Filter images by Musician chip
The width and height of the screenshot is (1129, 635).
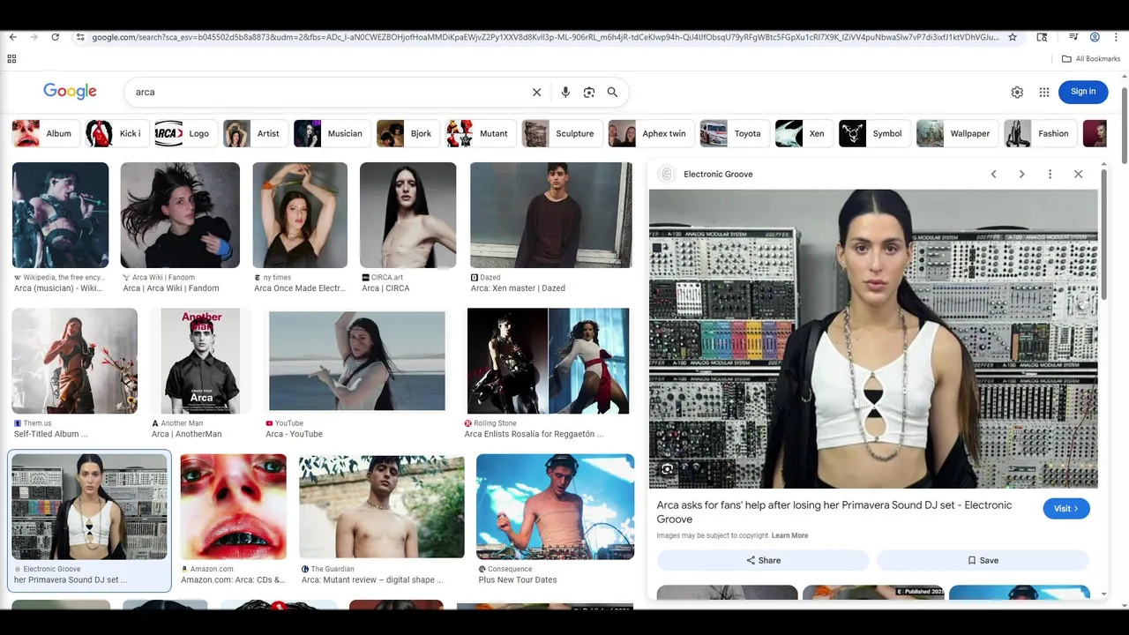click(x=333, y=133)
